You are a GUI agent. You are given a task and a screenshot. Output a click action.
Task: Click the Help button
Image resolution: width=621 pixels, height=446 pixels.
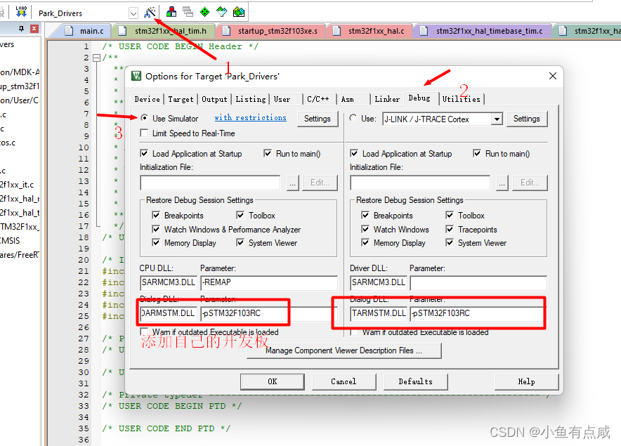(x=526, y=382)
